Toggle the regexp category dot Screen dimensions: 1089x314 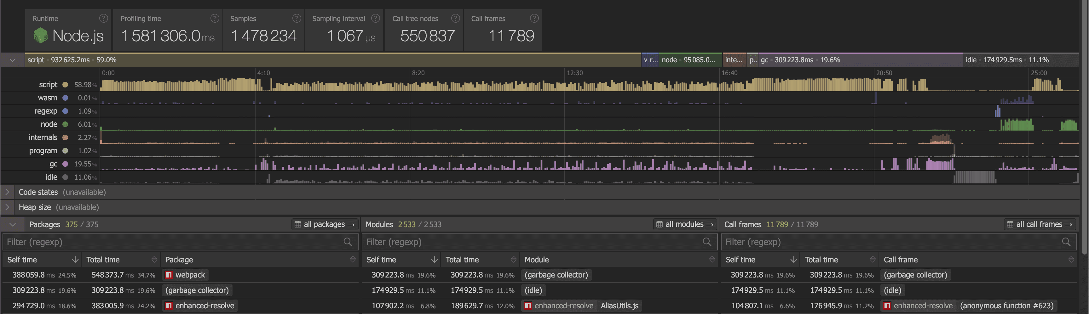click(x=65, y=111)
